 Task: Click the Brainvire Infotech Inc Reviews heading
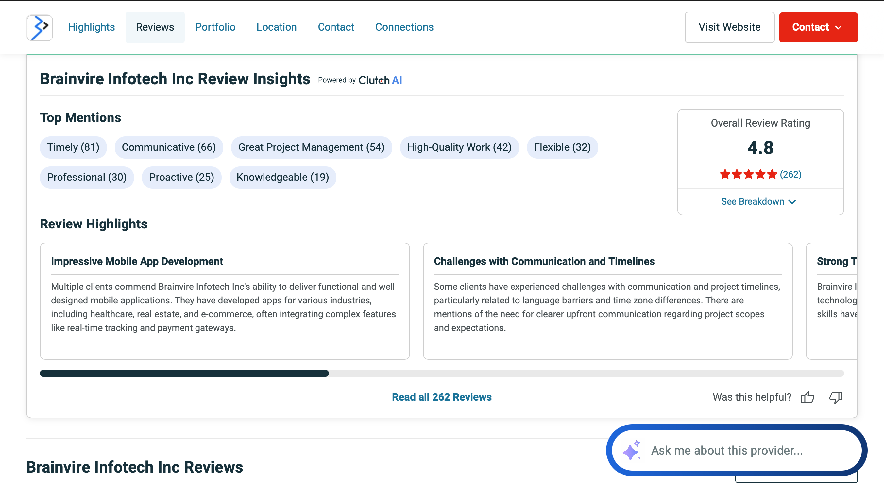point(134,467)
